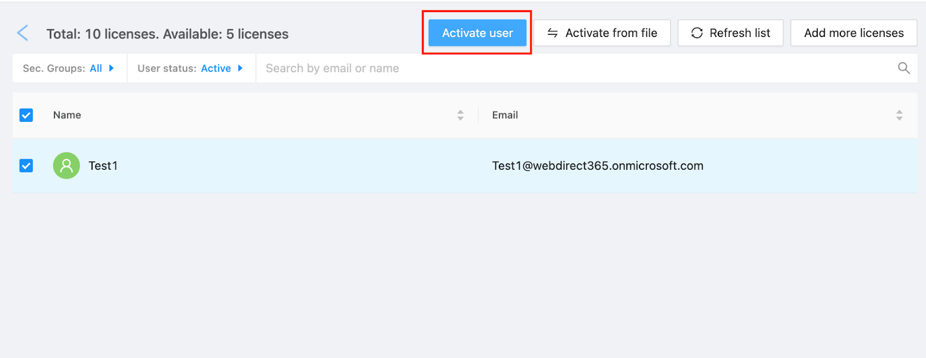Click the back arrow icon
Viewport: 926px width, 358px height.
pos(23,33)
